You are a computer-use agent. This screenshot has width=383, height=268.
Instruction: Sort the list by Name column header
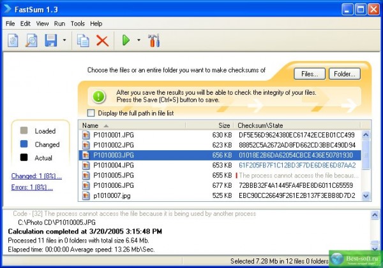(132, 125)
